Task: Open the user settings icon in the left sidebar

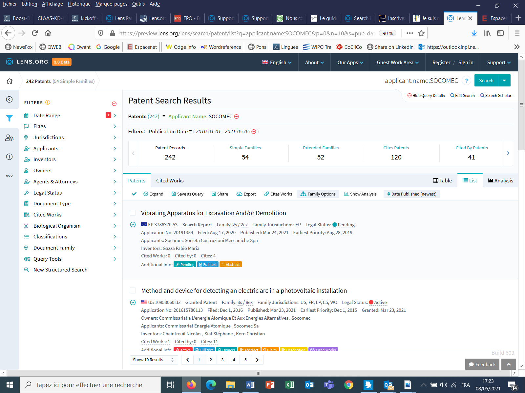Action: pos(10,138)
